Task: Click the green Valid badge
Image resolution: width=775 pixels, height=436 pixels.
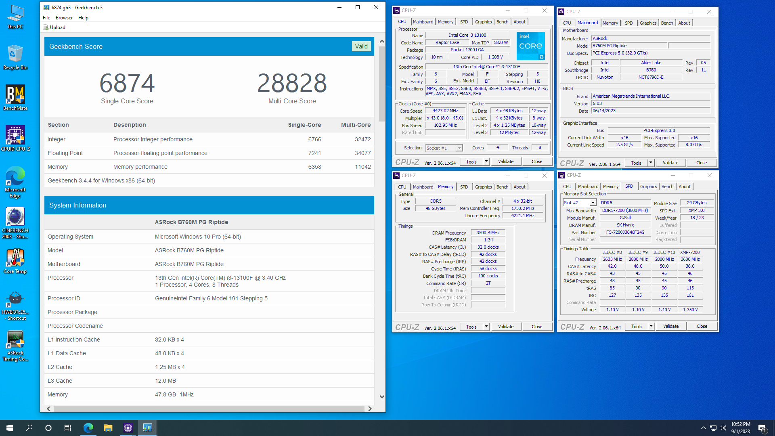Action: [x=361, y=46]
